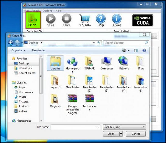Select the Blog folder
The width and height of the screenshot is (166, 143).
coord(141,63)
